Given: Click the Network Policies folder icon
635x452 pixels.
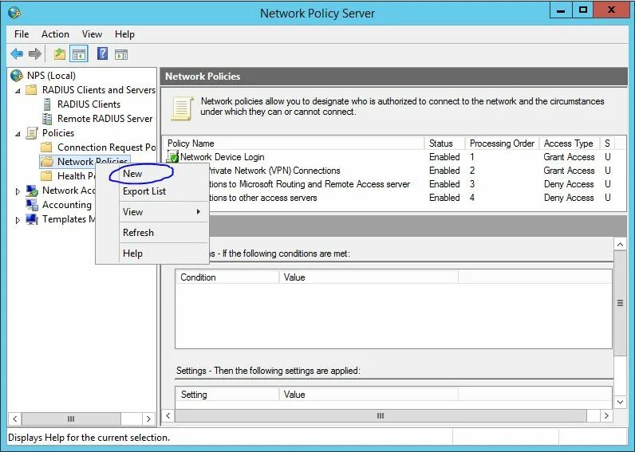Looking at the screenshot, I should [46, 162].
